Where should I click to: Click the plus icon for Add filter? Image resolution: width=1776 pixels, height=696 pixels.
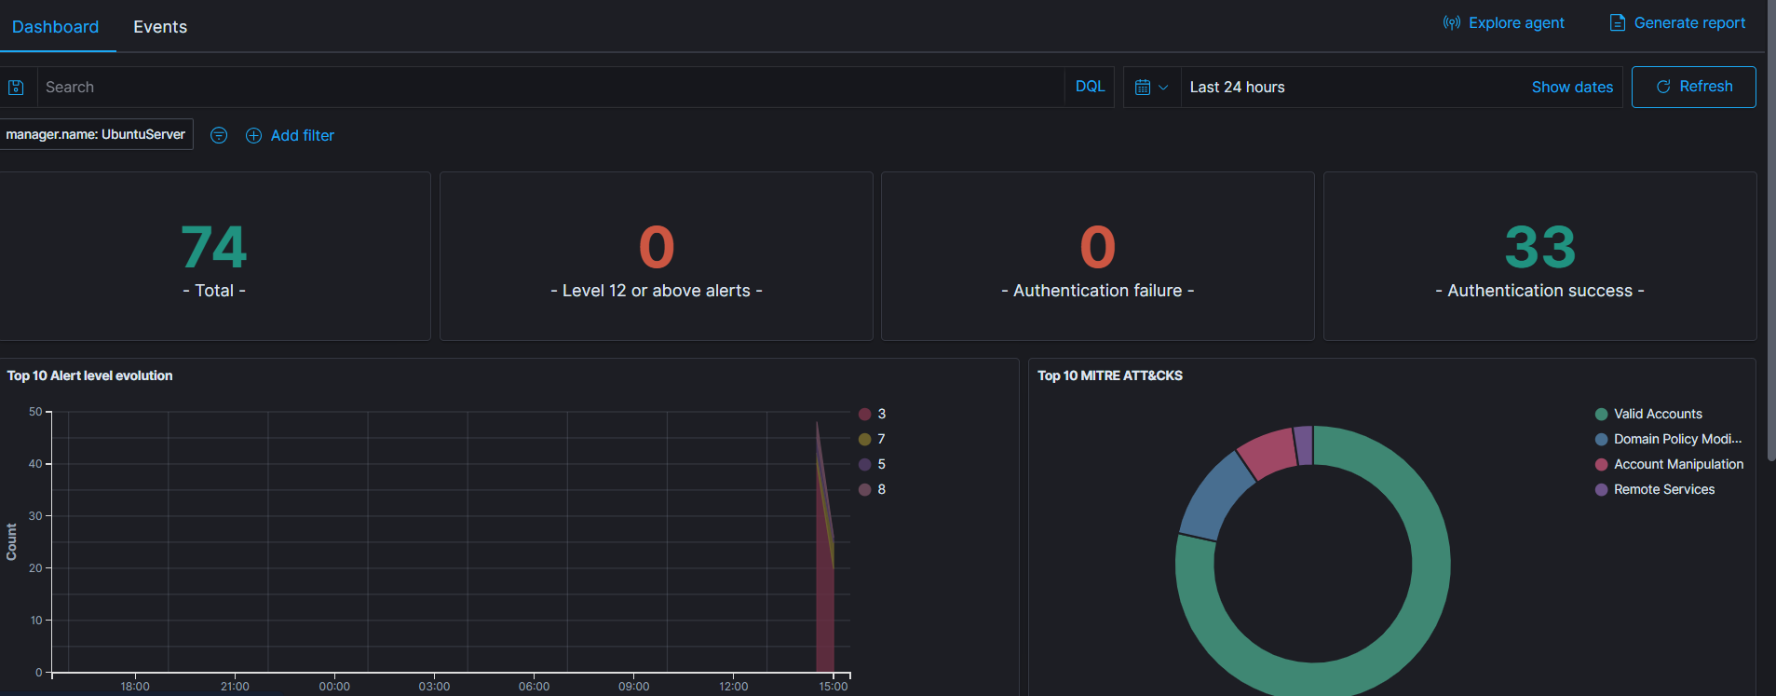click(x=253, y=136)
